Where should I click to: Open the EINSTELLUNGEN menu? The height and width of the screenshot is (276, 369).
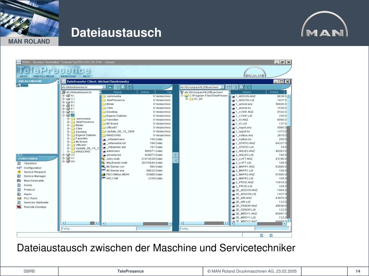[x=44, y=76]
